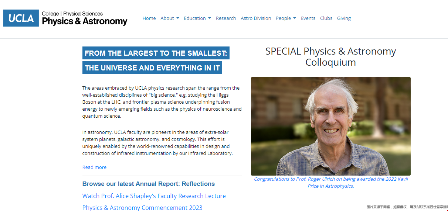Open the Physics & Astronomy wordmark logo

[x=85, y=18]
